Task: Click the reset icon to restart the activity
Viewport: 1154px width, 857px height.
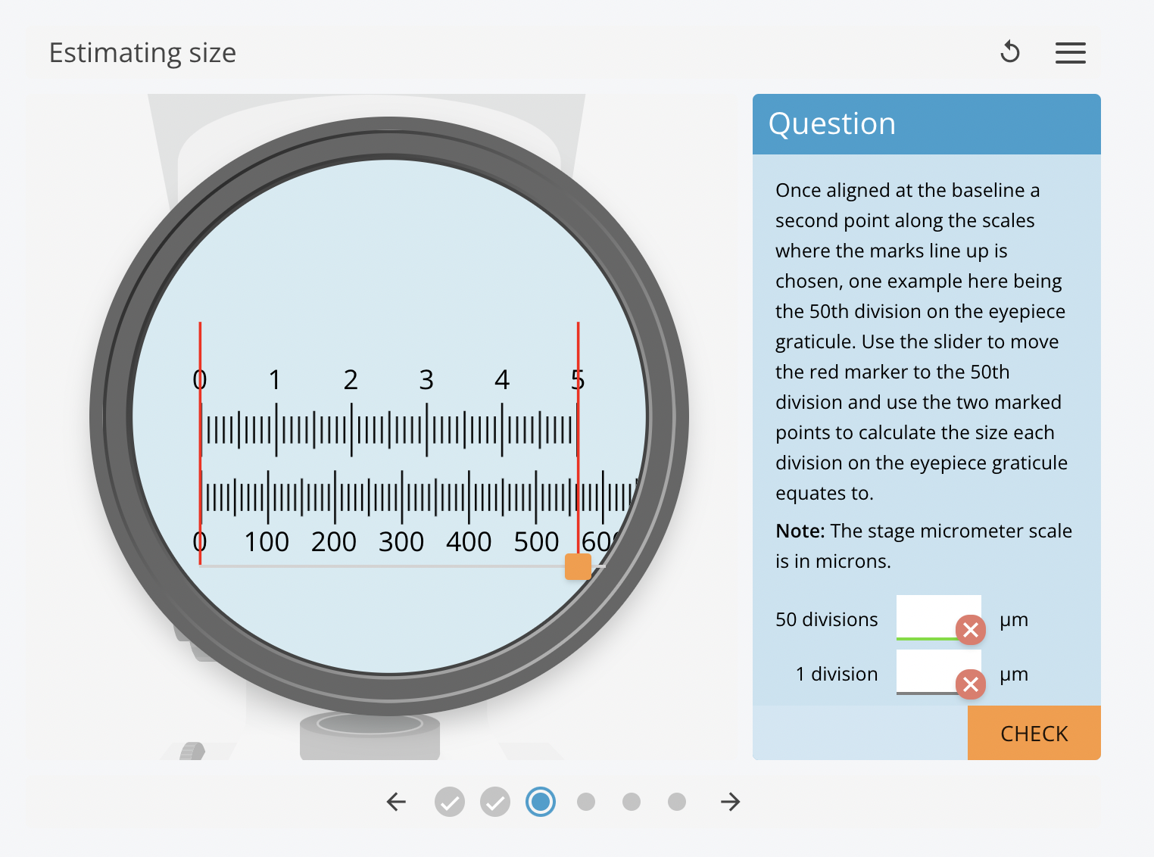Action: 1011,52
